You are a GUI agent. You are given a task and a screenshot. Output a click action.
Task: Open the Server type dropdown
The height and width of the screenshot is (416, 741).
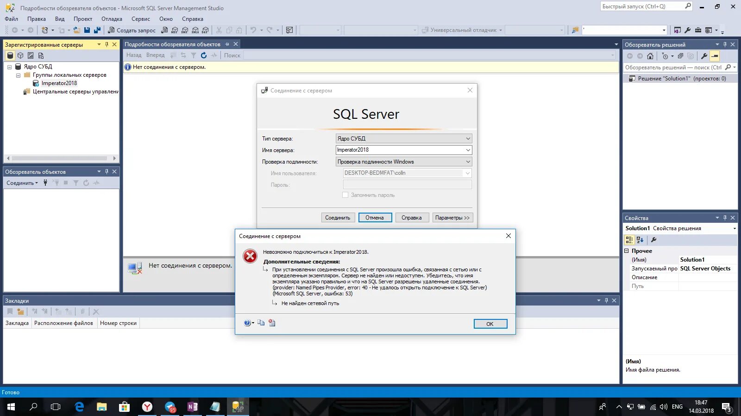[468, 138]
